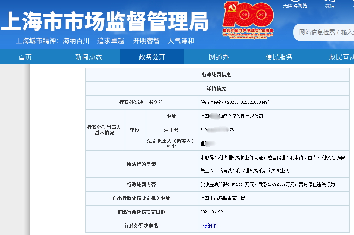Screen dimensions: 354x235
Task: Select the authority name 上海市市场监督管理局 in table
Action: [x=223, y=198]
